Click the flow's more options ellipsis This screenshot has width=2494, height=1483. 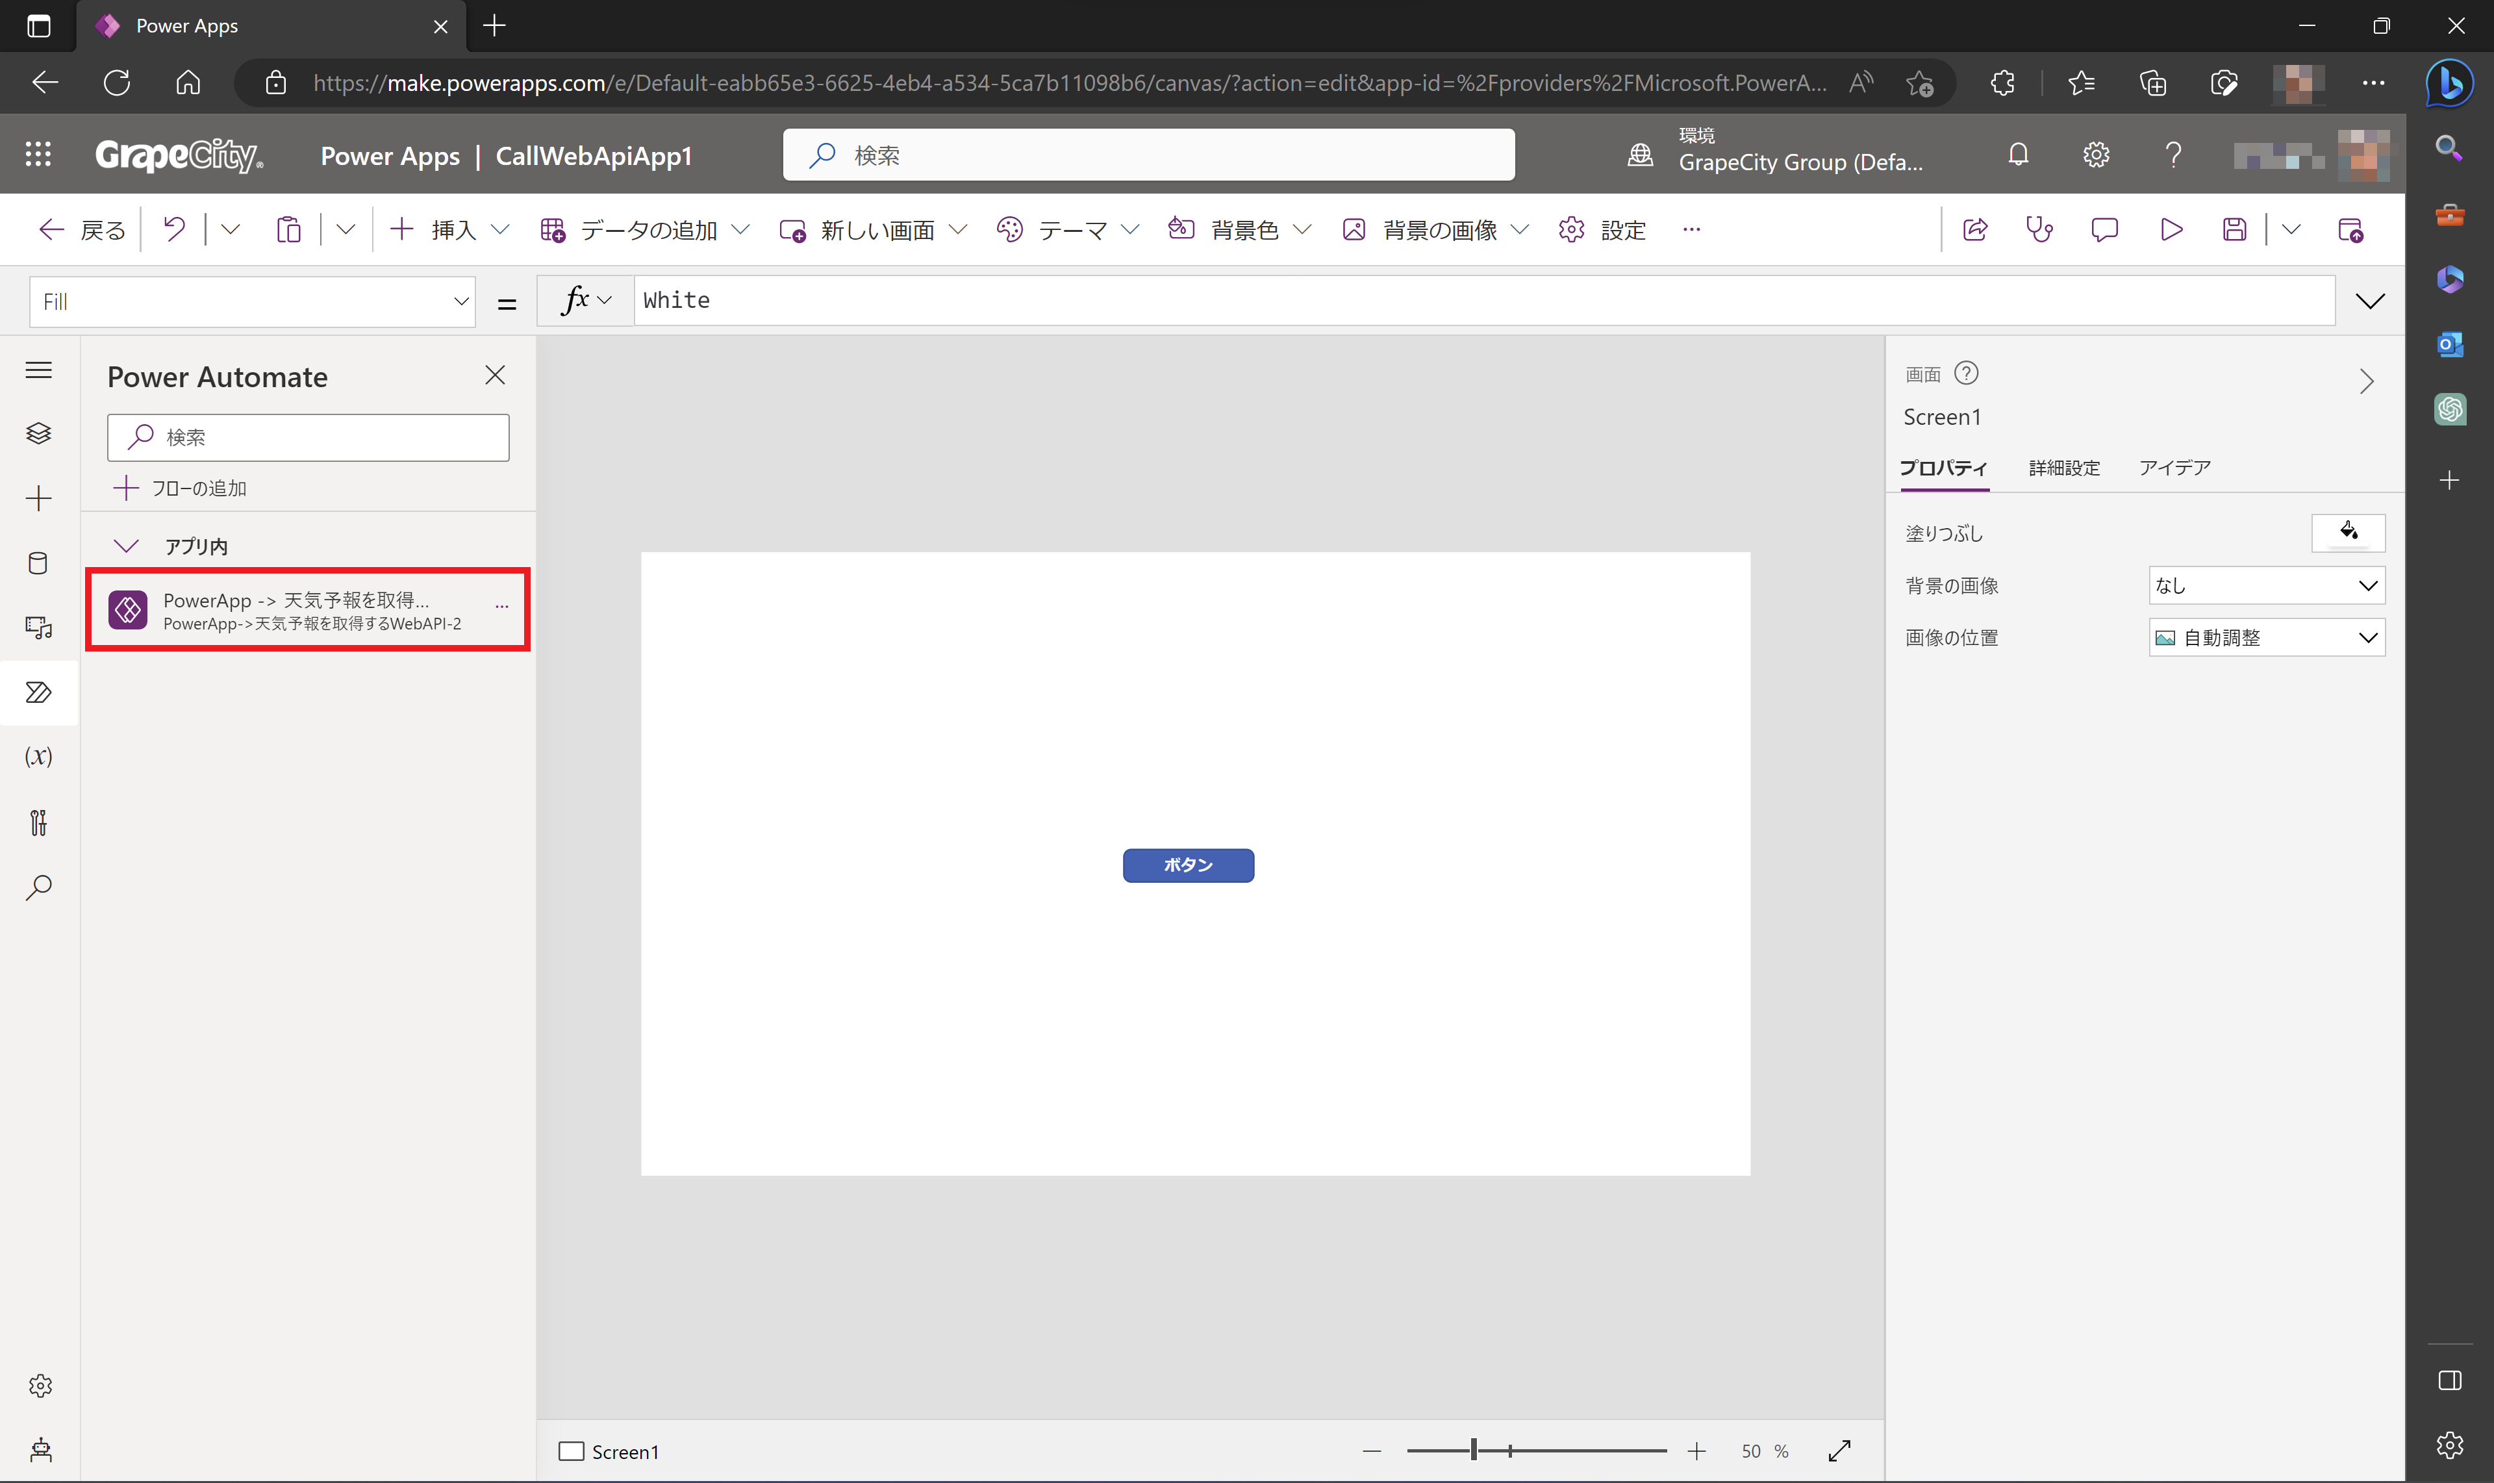pos(501,605)
